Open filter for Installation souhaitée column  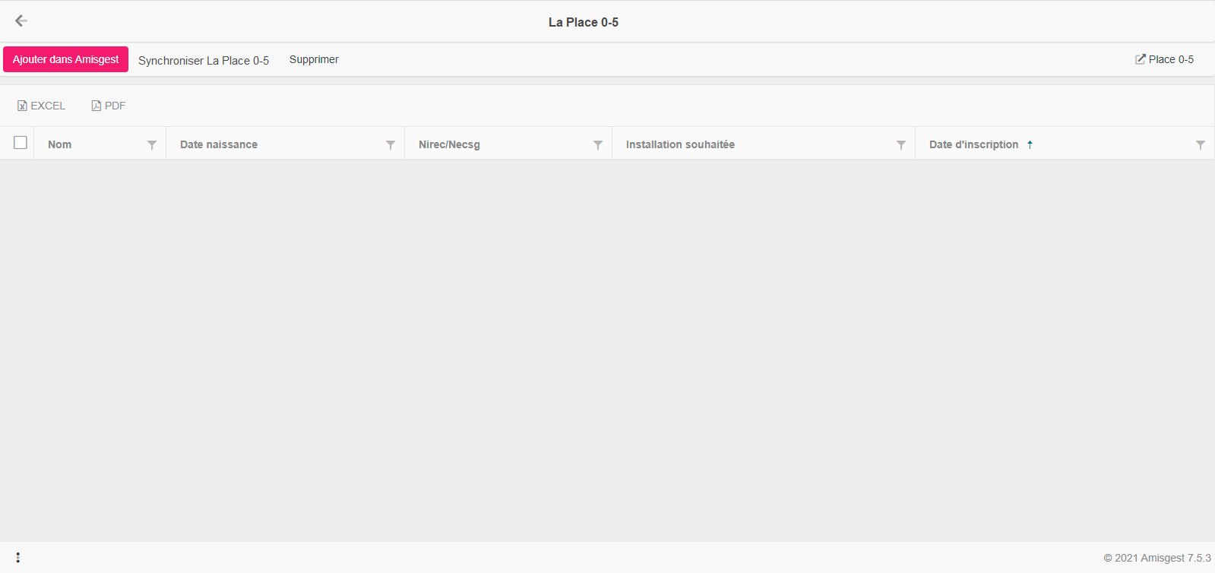point(901,144)
